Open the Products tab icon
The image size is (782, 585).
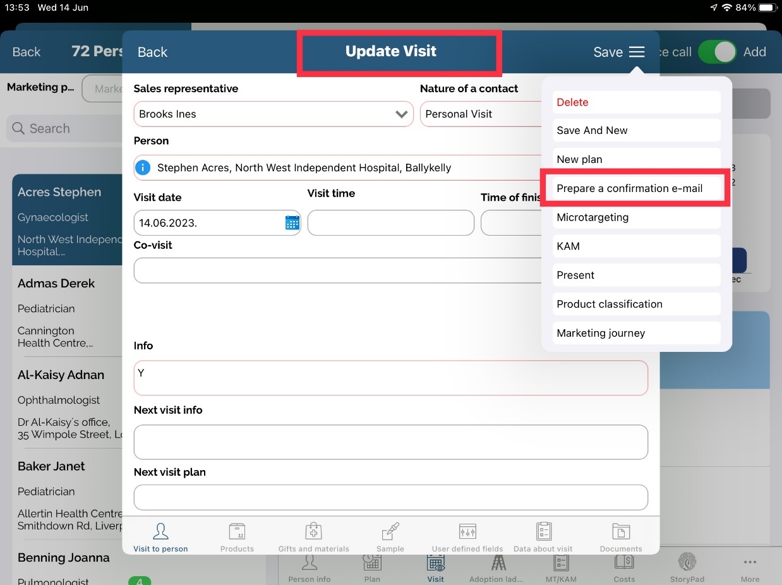237,537
